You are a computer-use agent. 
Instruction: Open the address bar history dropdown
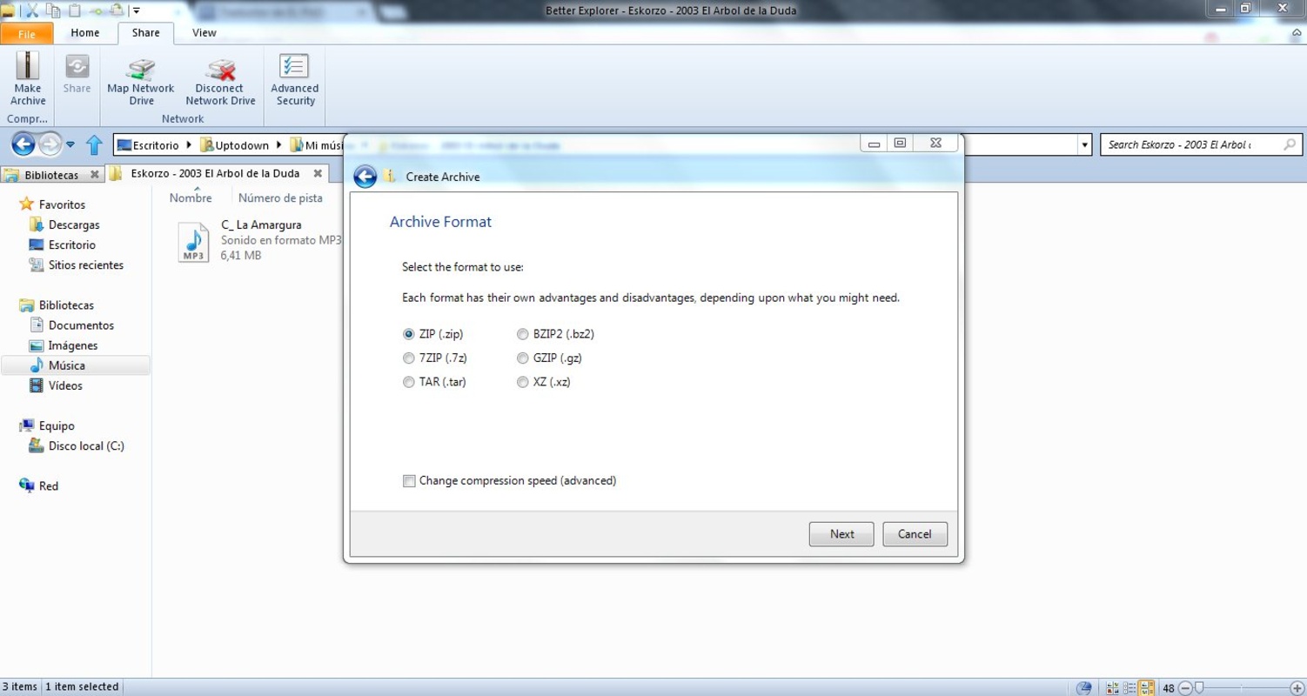[1084, 145]
